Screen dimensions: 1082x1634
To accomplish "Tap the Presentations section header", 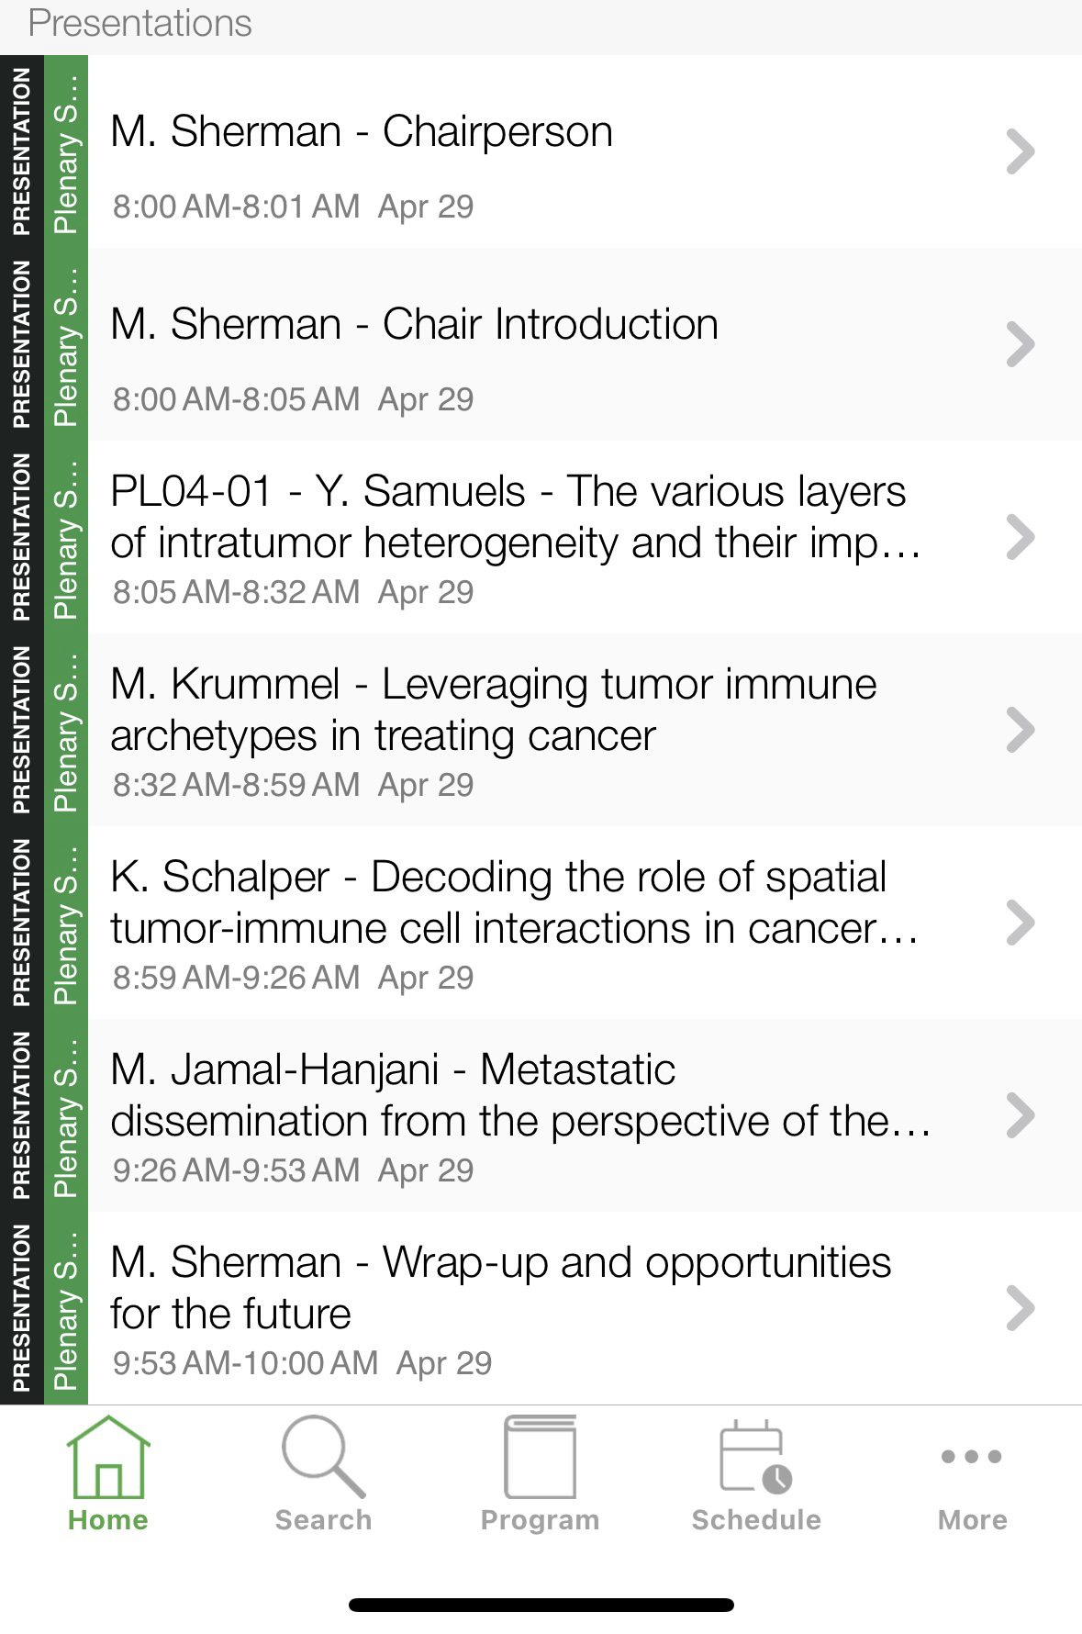I will click(x=140, y=24).
